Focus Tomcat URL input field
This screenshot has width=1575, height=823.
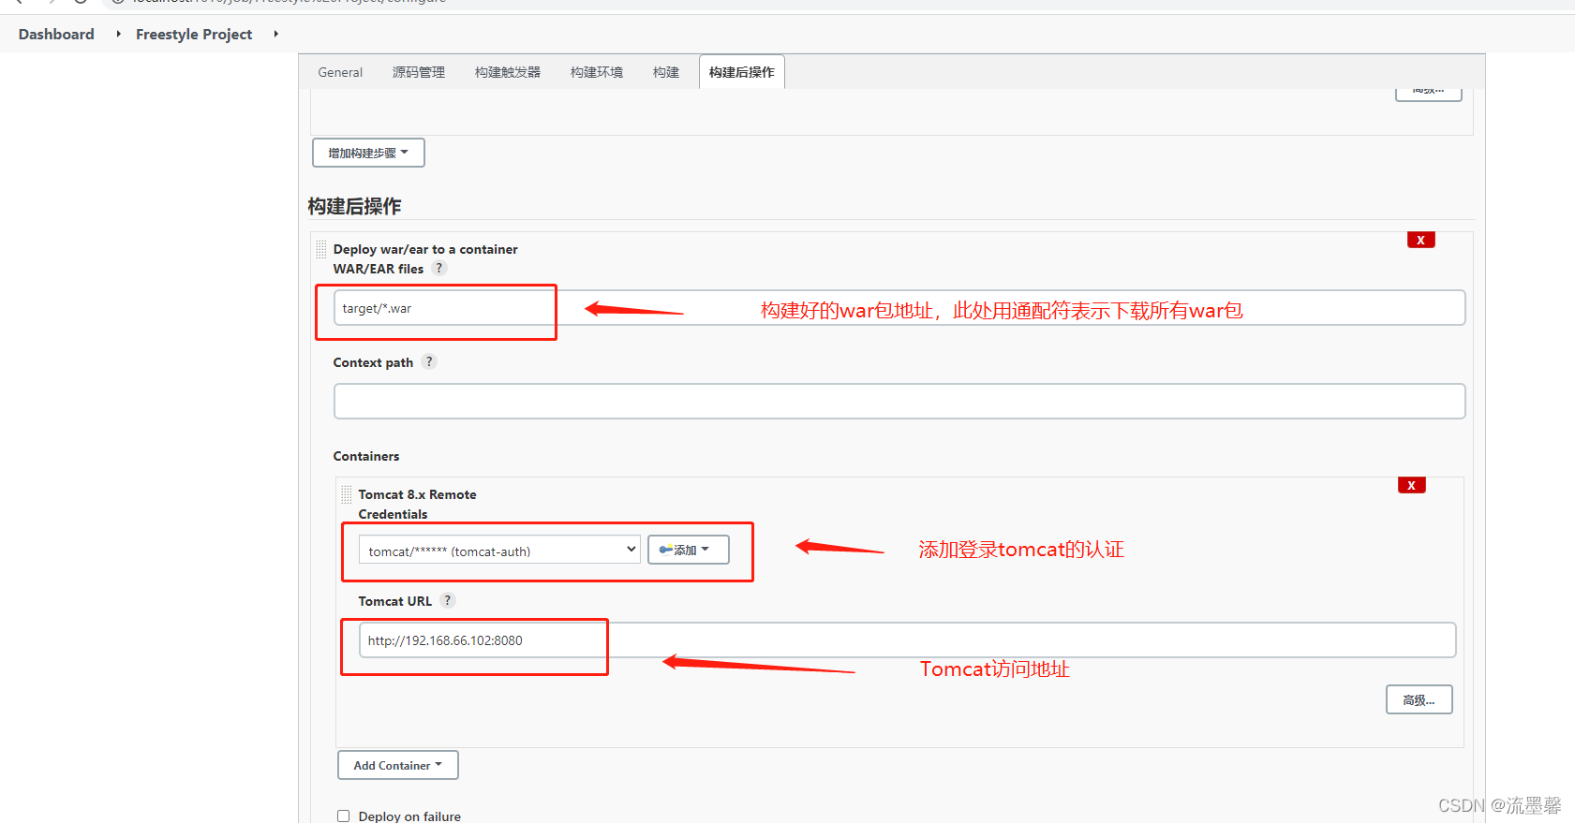907,639
